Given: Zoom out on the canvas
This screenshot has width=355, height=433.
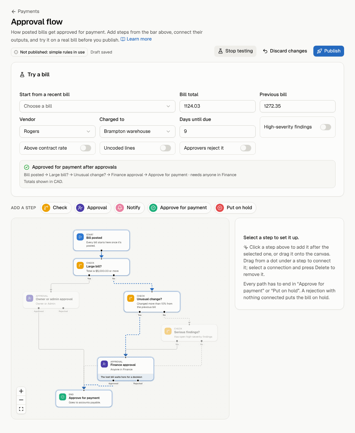Looking at the screenshot, I should (21, 400).
